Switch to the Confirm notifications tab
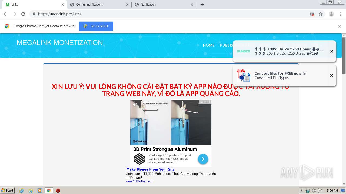The width and height of the screenshot is (346, 194). [99, 5]
